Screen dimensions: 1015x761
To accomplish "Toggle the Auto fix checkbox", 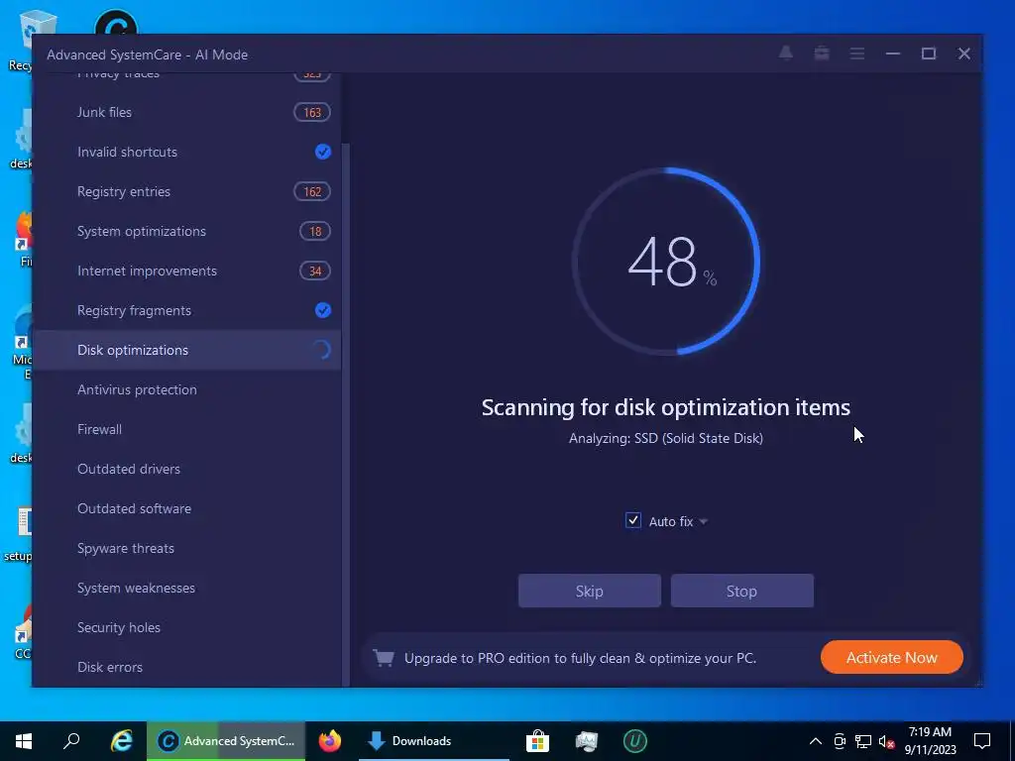I will (x=633, y=520).
